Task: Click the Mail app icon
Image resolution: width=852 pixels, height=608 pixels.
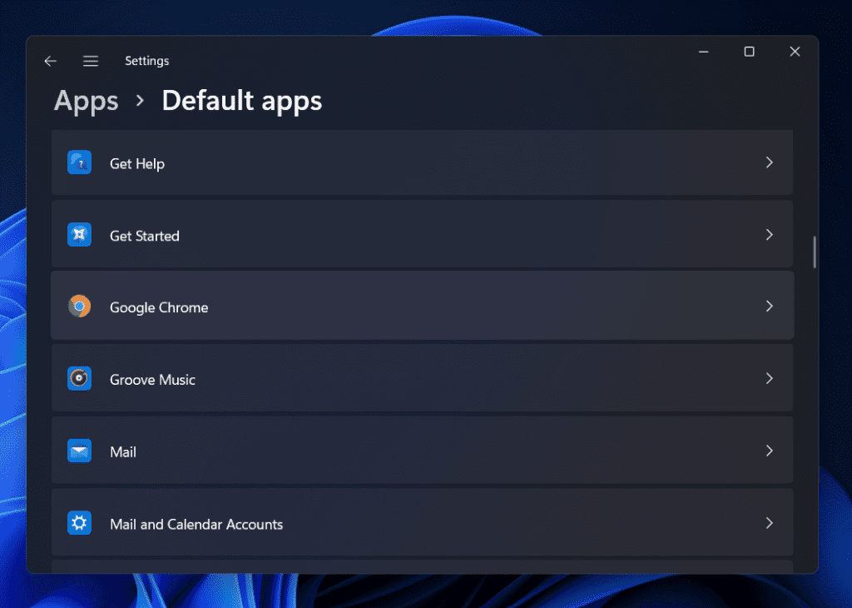Action: point(79,451)
